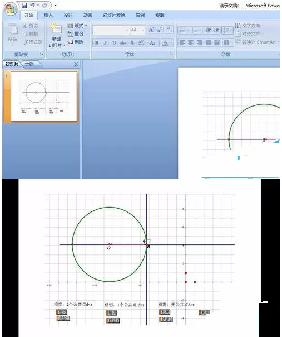Click the Justify text alignment icon
The height and width of the screenshot is (337, 282).
pos(208,42)
